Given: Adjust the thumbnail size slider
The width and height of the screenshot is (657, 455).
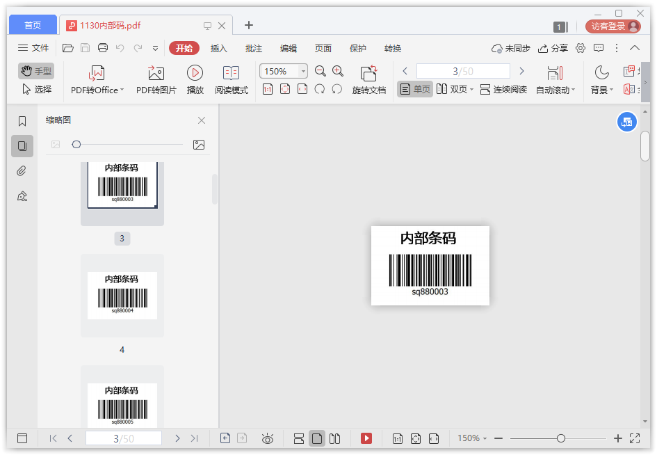Looking at the screenshot, I should point(76,145).
